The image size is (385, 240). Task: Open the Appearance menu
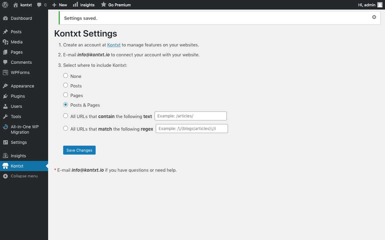click(x=22, y=86)
